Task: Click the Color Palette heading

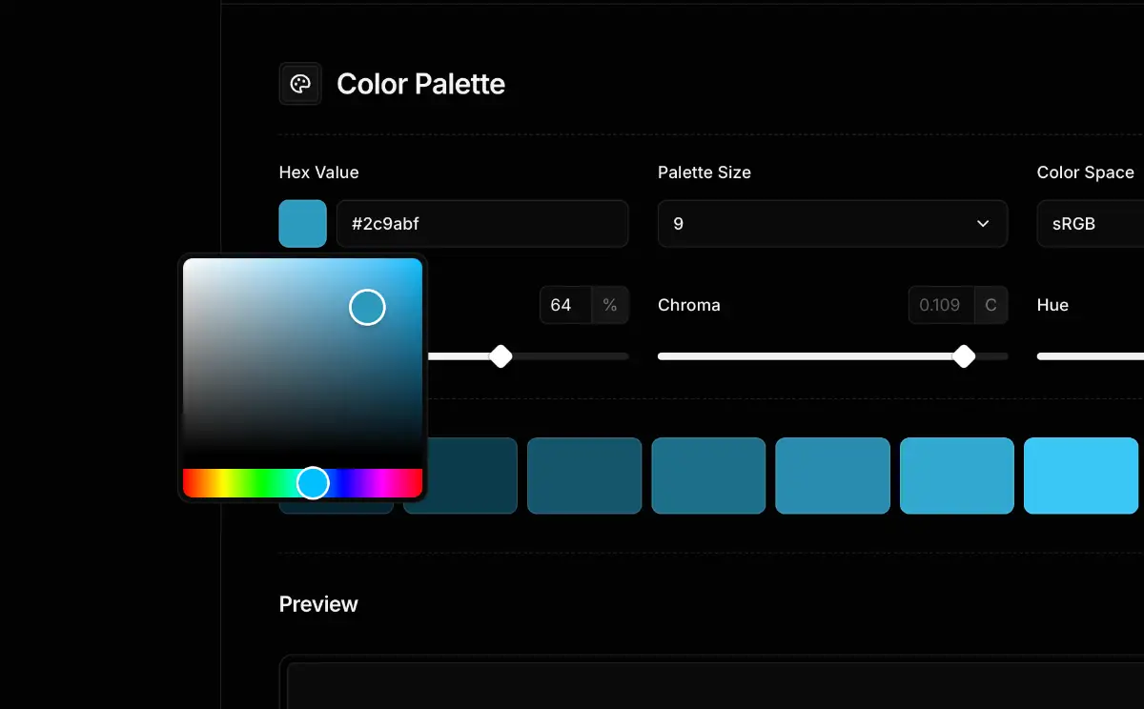Action: (x=420, y=84)
